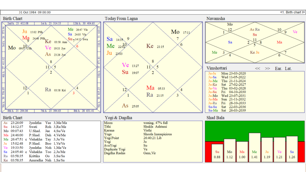This screenshot has height=172, width=306.
Task: Click the Ju-Ve dasha row
Action: coord(227,88)
